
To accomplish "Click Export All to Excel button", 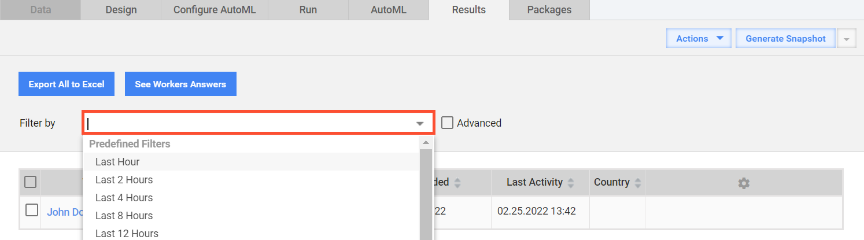I will 67,84.
